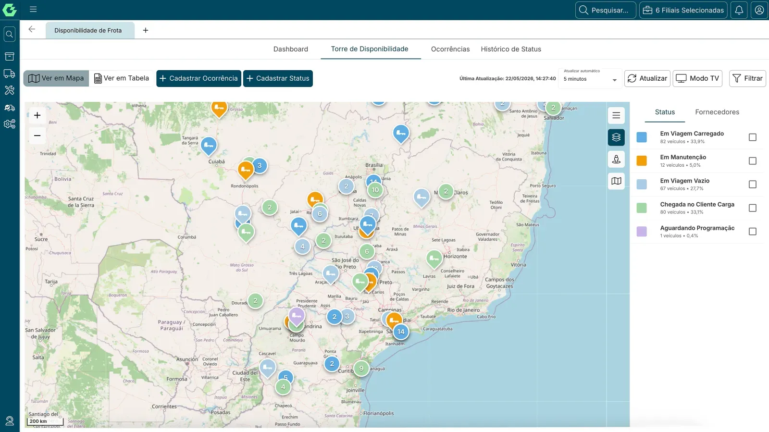Open the user profile icon
Viewport: 769px width, 432px height.
pos(759,10)
